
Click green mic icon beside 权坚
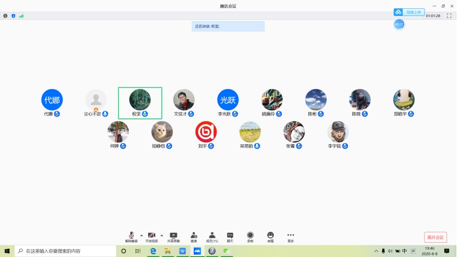(x=145, y=113)
